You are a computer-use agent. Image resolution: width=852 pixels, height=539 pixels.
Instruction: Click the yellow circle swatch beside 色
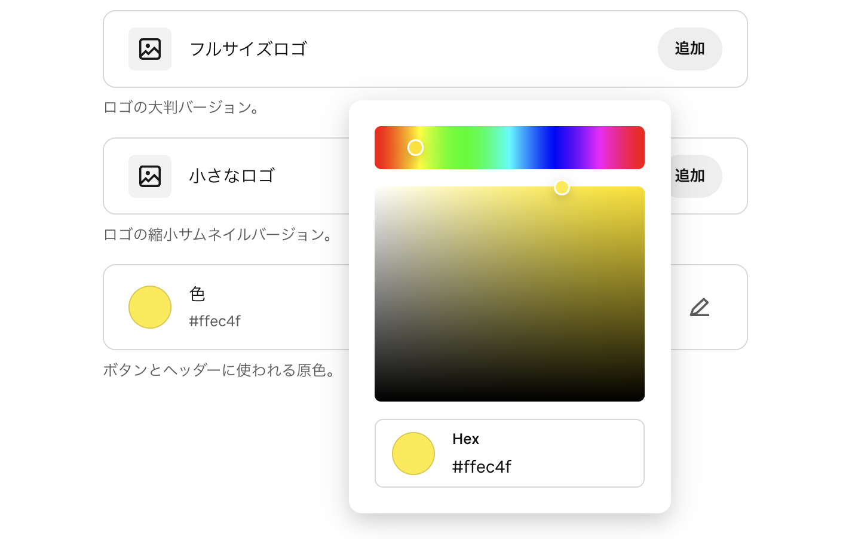pos(150,307)
